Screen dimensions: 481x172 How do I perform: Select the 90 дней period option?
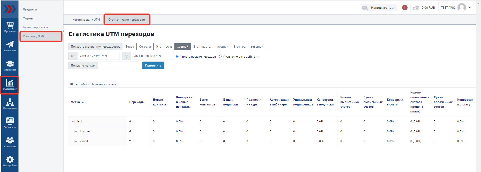(x=223, y=47)
